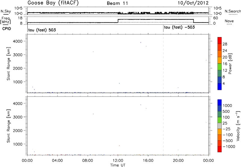Click the 'N.Search' legend label
This screenshot has height=167, width=241.
[233, 11]
